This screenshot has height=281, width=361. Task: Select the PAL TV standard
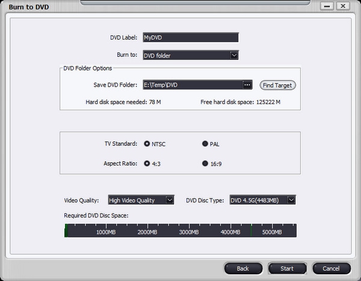[205, 144]
